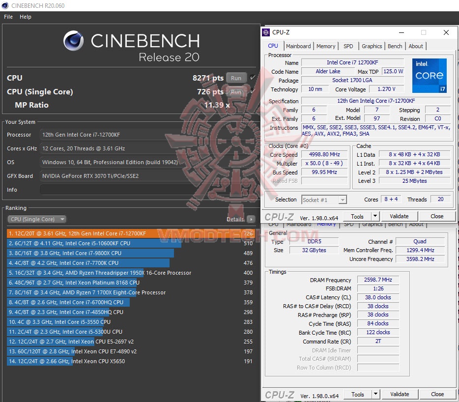
Task: Switch to the About tab in CPU-Z
Action: (x=416, y=46)
